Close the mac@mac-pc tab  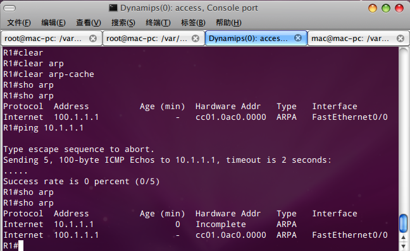tap(401, 38)
